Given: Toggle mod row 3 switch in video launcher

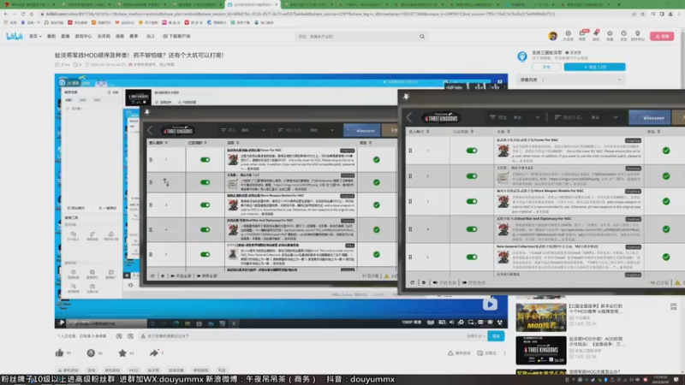Looking at the screenshot, I should point(205,204).
